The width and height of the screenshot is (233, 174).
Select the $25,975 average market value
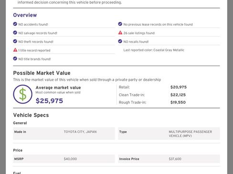(49, 101)
